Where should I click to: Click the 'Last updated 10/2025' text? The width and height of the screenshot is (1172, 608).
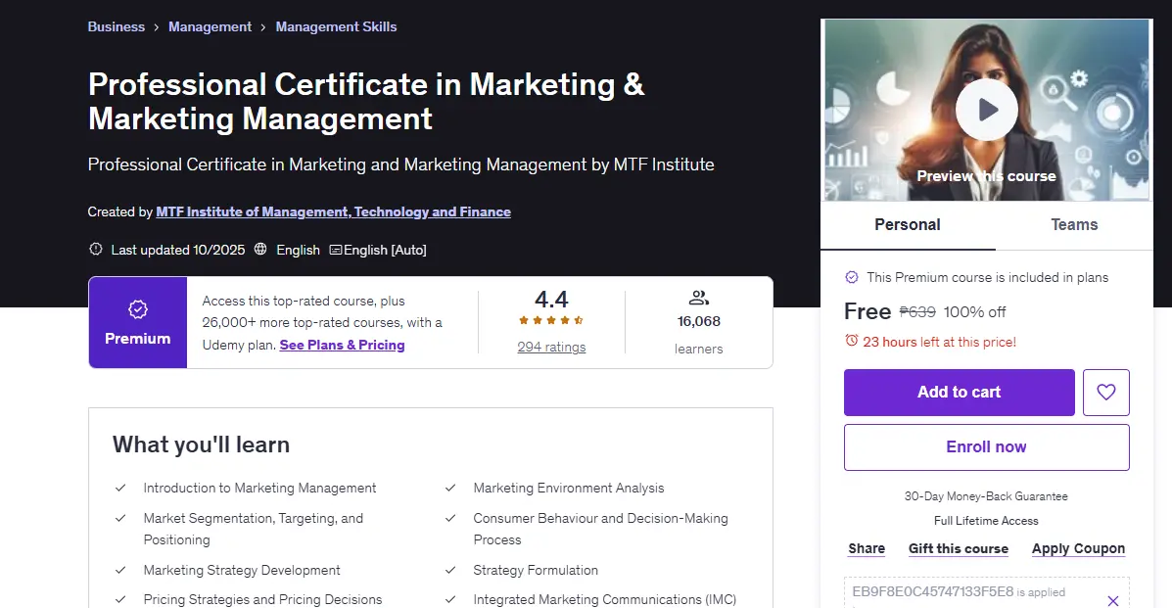[178, 250]
